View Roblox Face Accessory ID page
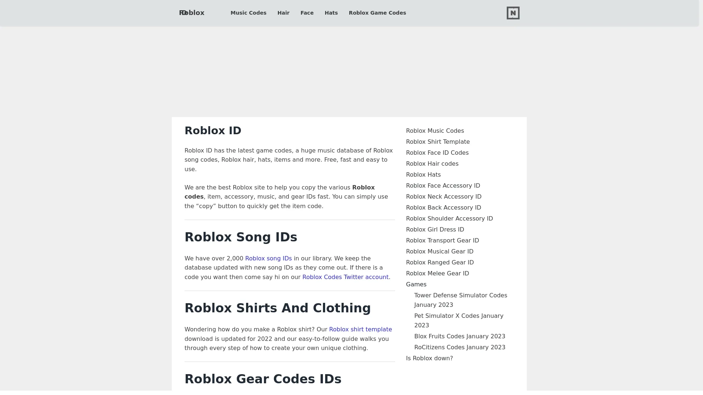The image size is (703, 395). (443, 186)
